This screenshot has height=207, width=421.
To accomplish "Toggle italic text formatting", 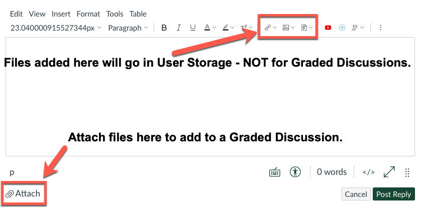I will (178, 28).
